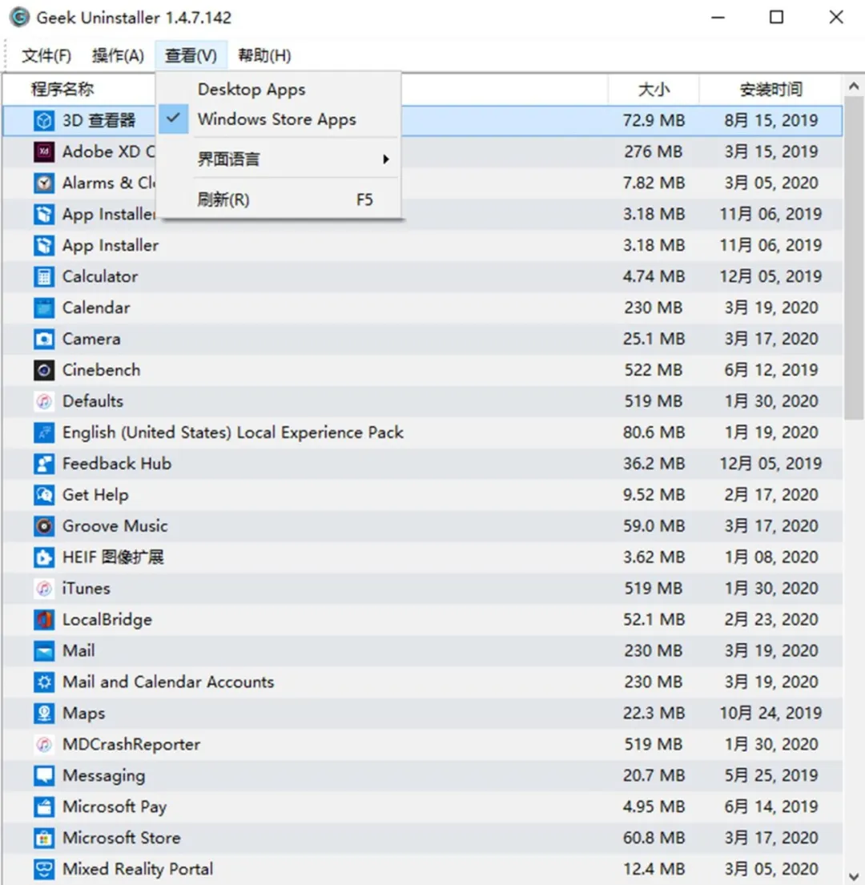Viewport: 865px width, 885px height.
Task: Click the Microsoft Store icon
Action: [44, 839]
